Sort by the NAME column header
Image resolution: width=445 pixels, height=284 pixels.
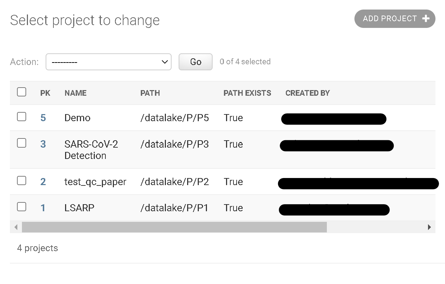pos(75,93)
